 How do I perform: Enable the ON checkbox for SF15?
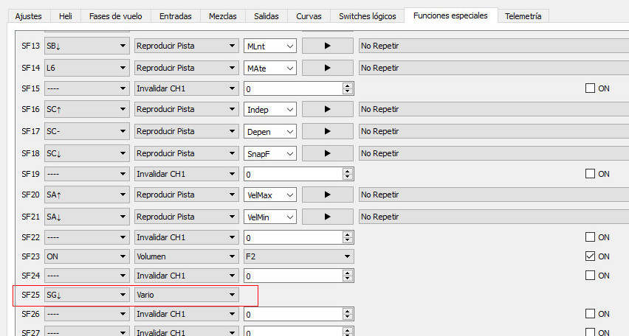[590, 88]
